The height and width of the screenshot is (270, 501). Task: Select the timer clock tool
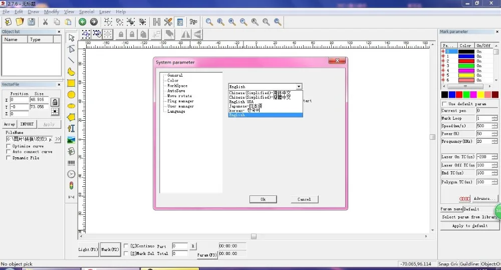71,174
